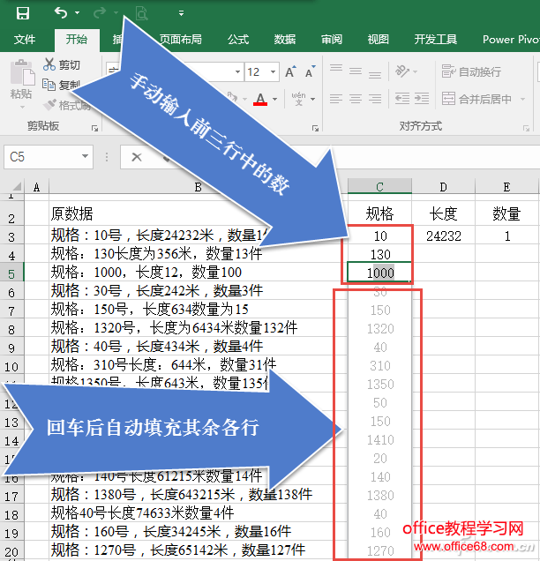The height and width of the screenshot is (561, 540).
Task: Click the align left icon
Action: click(x=336, y=99)
